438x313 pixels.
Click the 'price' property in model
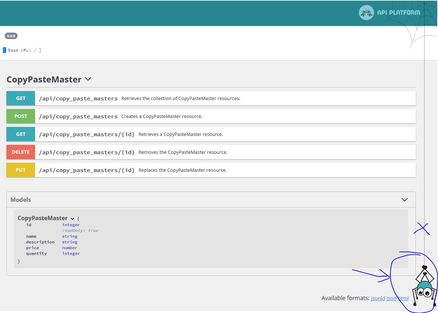33,248
